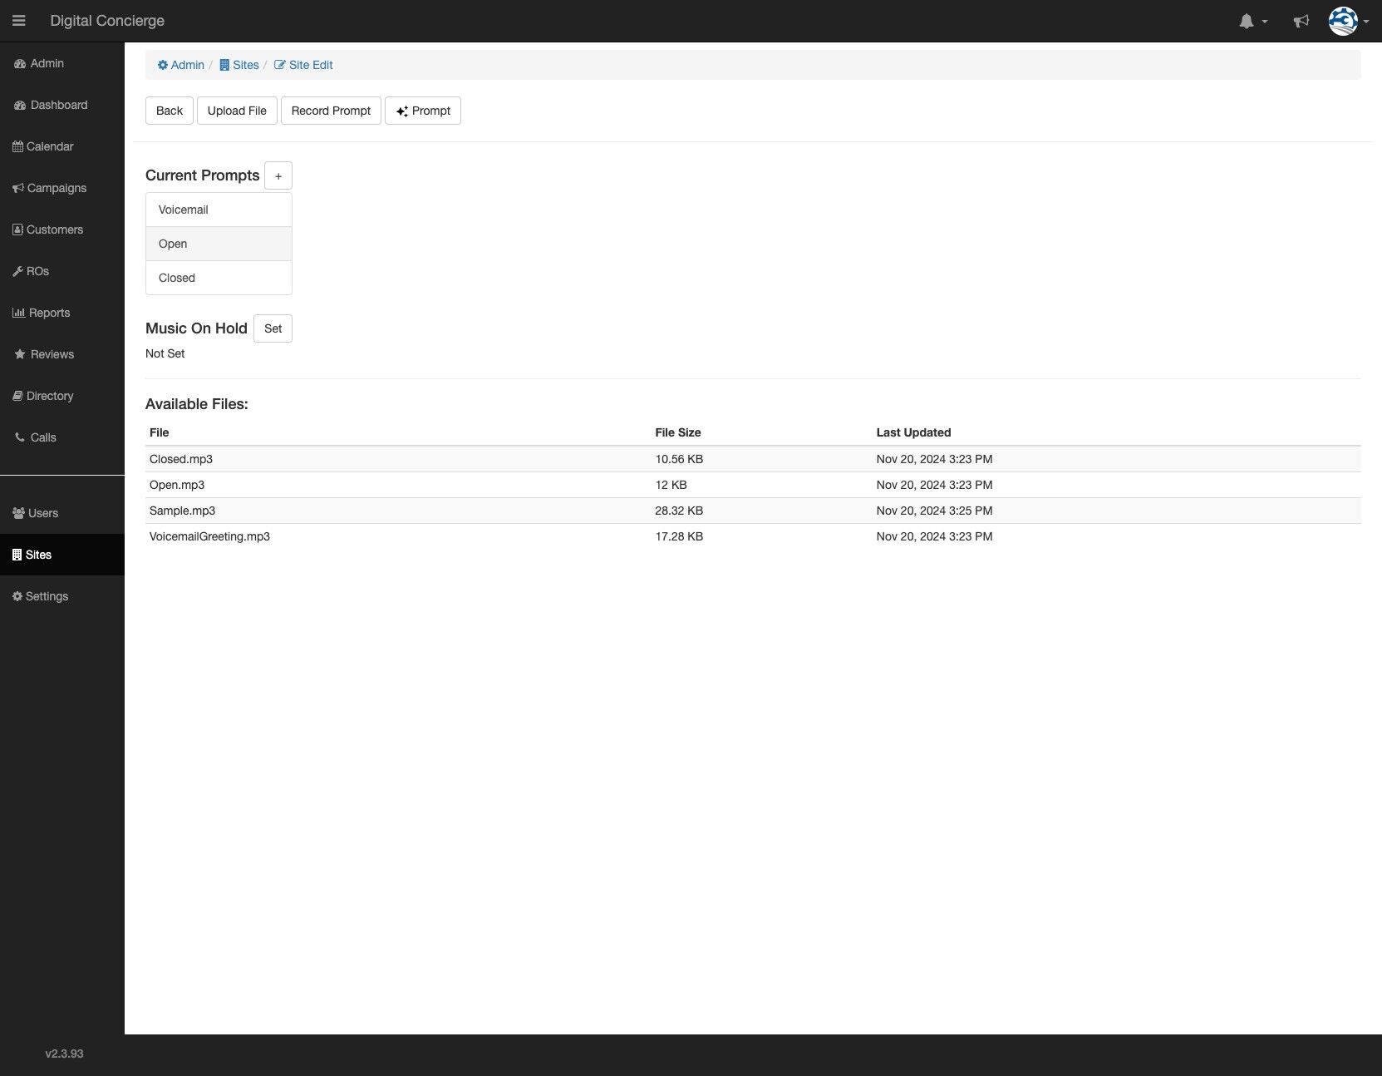Screen dimensions: 1382x1076
Task: Add a new current prompt with plus button
Action: 278,175
